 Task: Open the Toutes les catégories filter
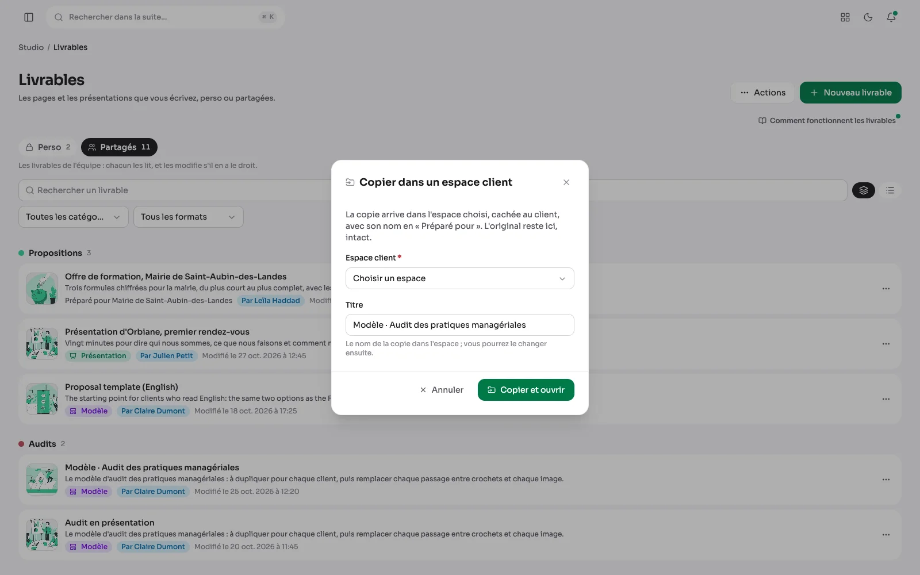point(74,217)
